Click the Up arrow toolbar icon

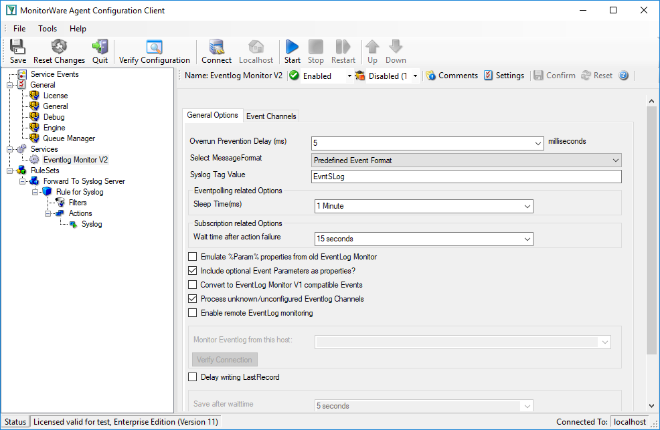point(372,51)
